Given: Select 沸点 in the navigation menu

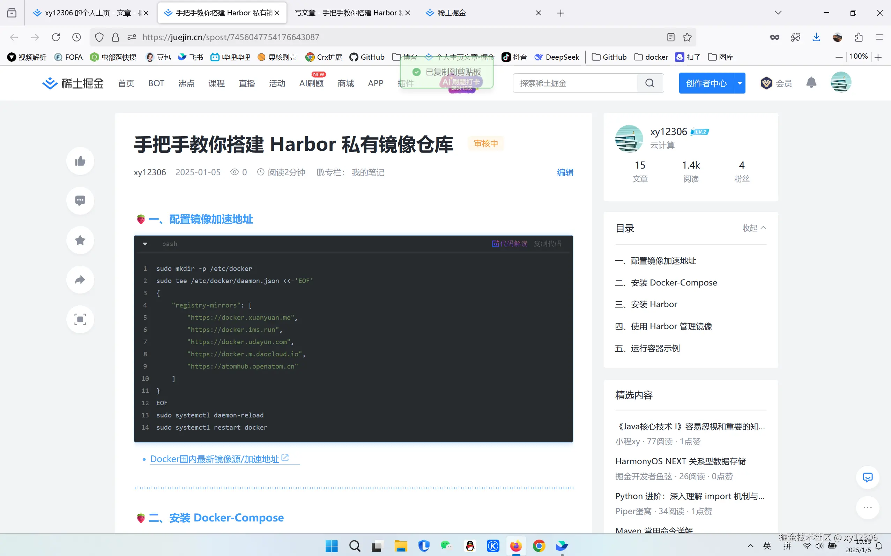Looking at the screenshot, I should [186, 83].
